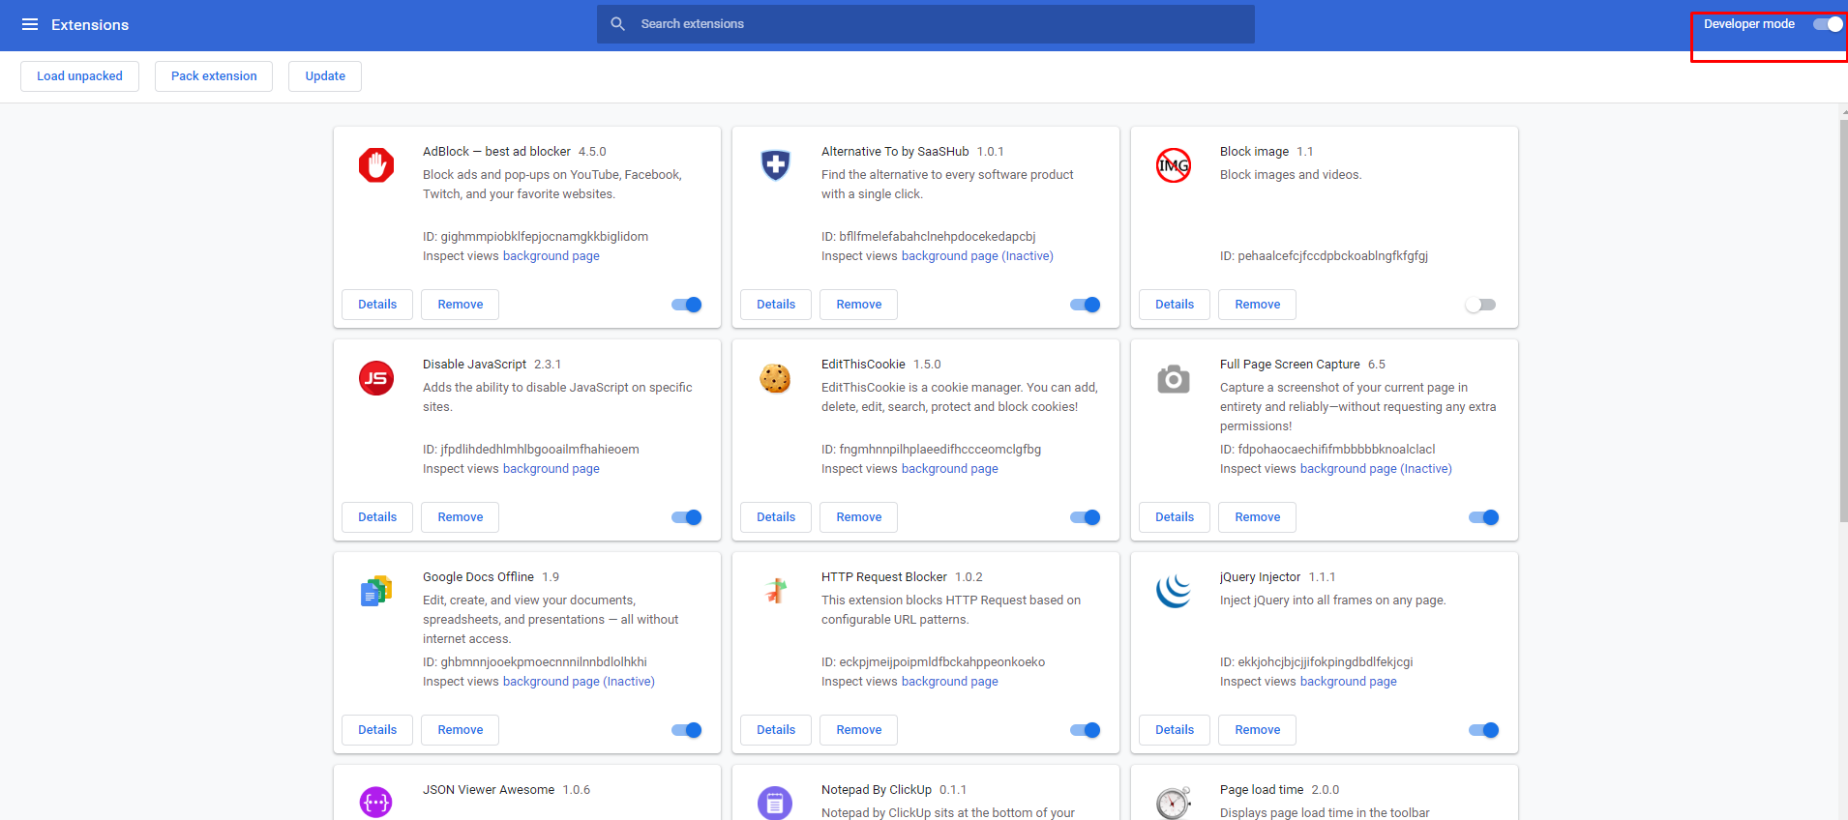Disable Google Docs Offline toggle
Image resolution: width=1848 pixels, height=820 pixels.
click(687, 730)
